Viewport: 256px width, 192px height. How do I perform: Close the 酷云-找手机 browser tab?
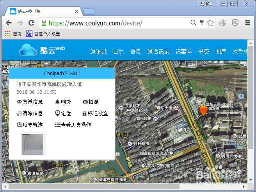(x=76, y=11)
